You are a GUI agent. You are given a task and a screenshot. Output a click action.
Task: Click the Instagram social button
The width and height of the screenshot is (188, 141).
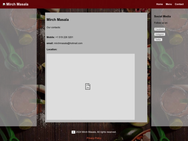coord(159,34)
